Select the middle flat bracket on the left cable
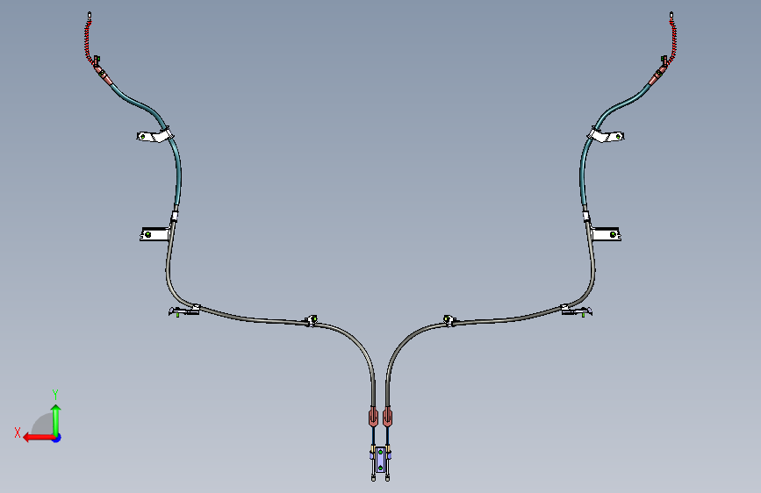 point(154,234)
